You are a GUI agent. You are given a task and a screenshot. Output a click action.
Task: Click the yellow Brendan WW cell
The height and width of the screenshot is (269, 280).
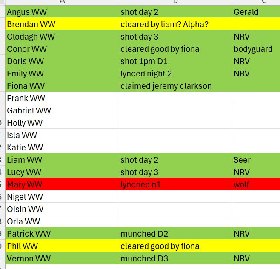(62, 24)
